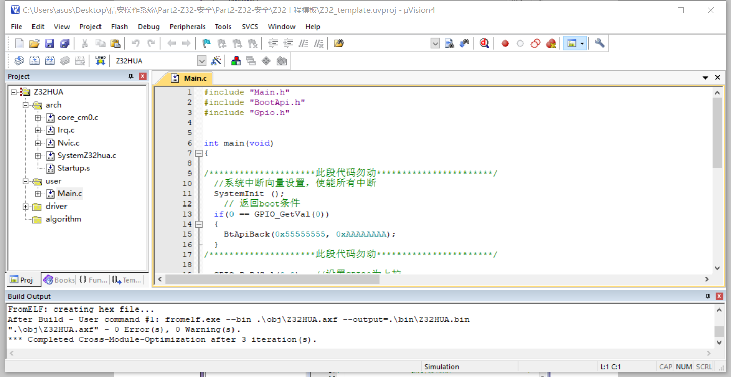The width and height of the screenshot is (731, 377).
Task: Start debug session with red d icon
Action: click(x=484, y=44)
